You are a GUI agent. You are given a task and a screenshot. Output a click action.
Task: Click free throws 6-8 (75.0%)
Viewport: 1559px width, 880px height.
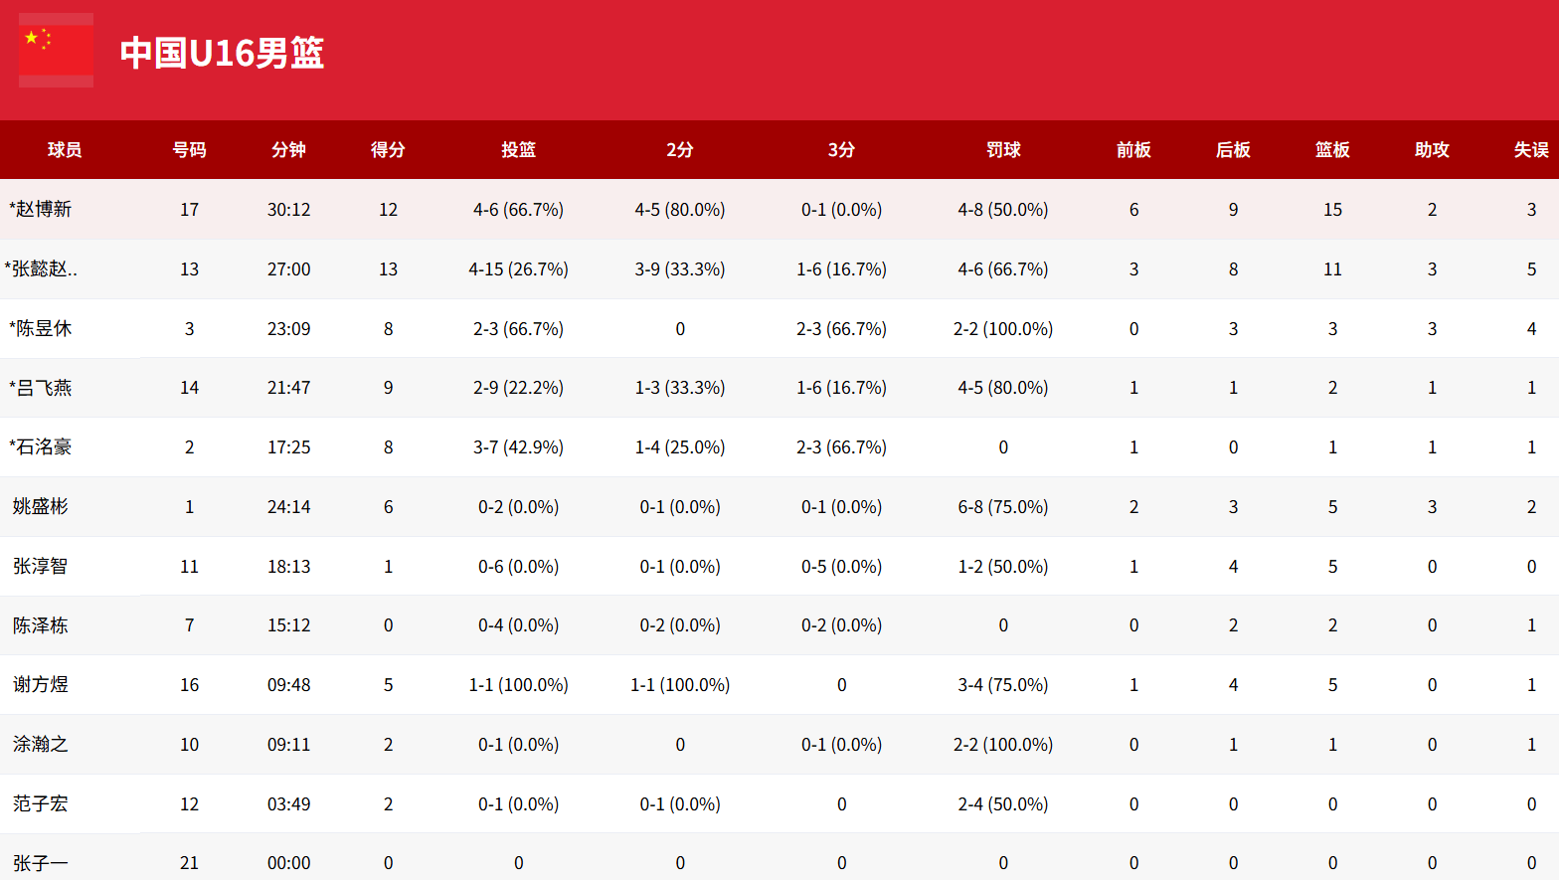click(1003, 507)
